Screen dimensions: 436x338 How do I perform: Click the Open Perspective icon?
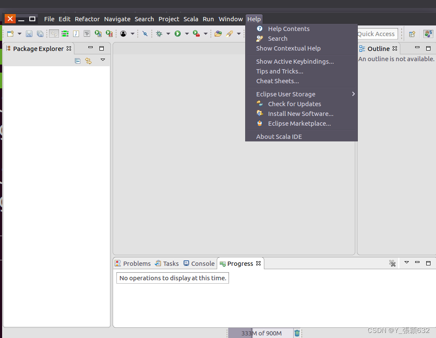(412, 34)
